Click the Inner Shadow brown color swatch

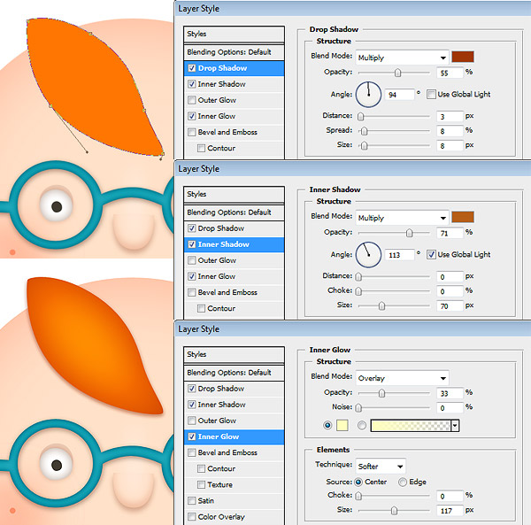point(463,217)
